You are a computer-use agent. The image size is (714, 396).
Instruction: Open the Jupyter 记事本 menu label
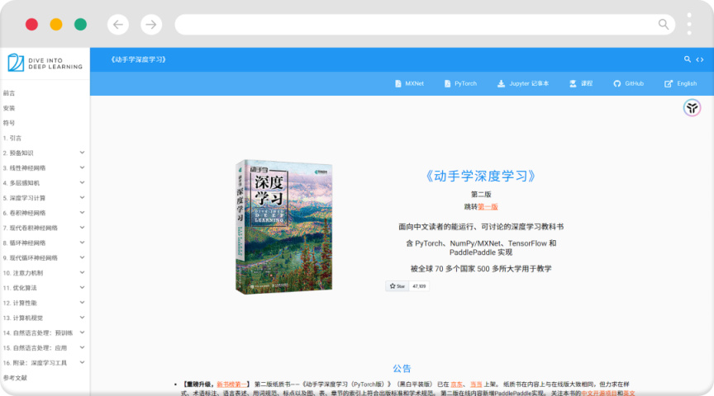[529, 83]
